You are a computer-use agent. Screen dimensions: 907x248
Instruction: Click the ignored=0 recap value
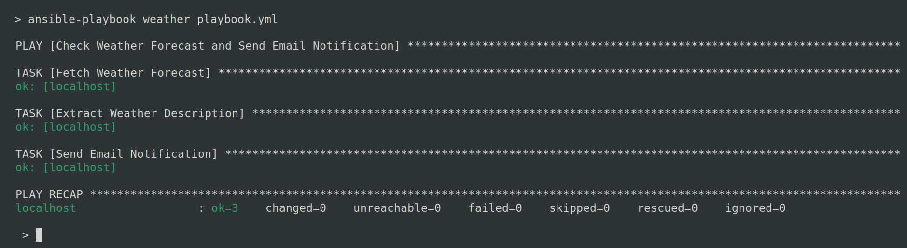[755, 208]
